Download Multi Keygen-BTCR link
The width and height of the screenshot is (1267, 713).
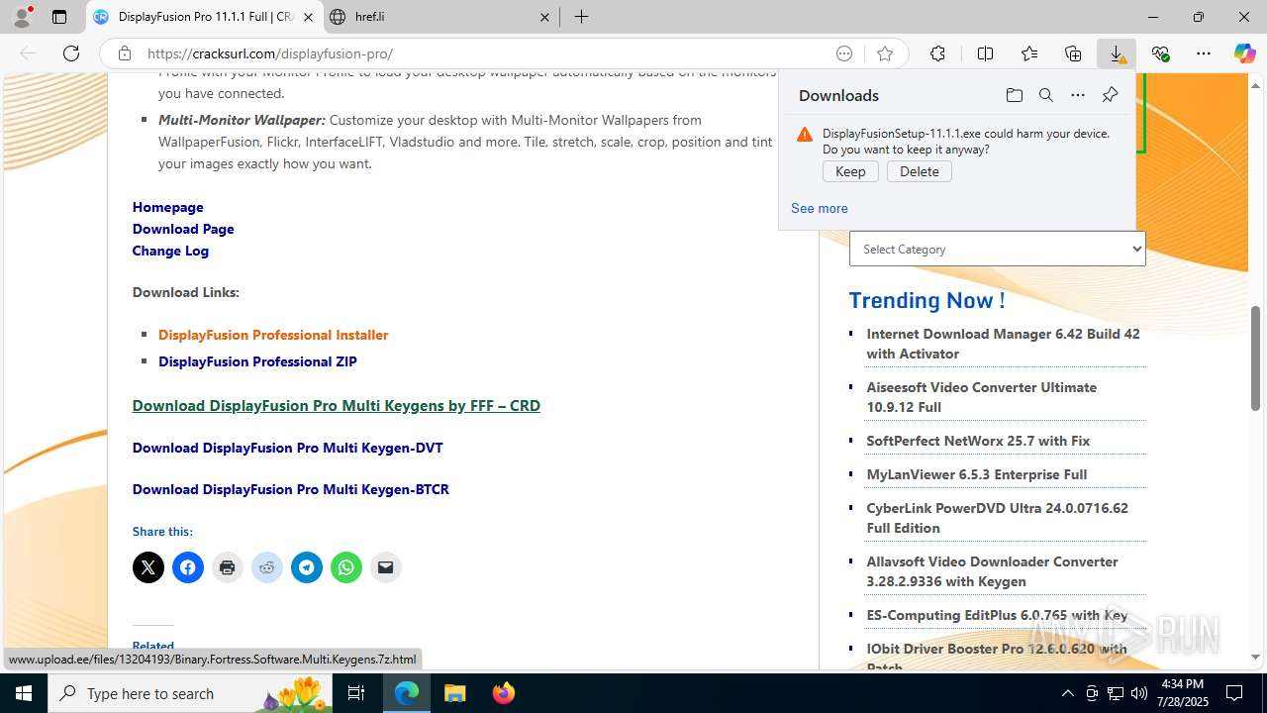pos(291,489)
